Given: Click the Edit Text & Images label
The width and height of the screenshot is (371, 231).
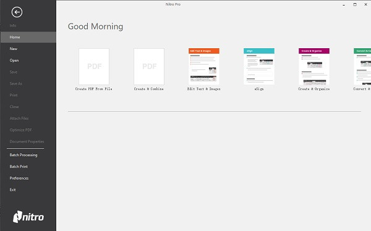Looking at the screenshot, I should pos(204,89).
